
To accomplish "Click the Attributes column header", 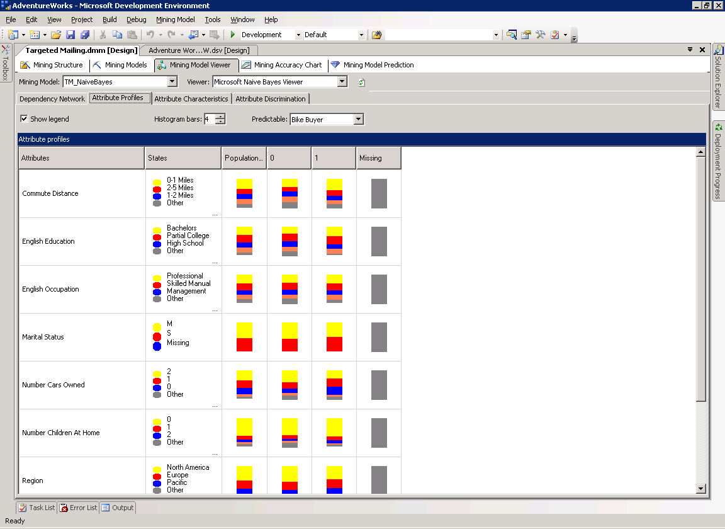I will pyautogui.click(x=81, y=158).
